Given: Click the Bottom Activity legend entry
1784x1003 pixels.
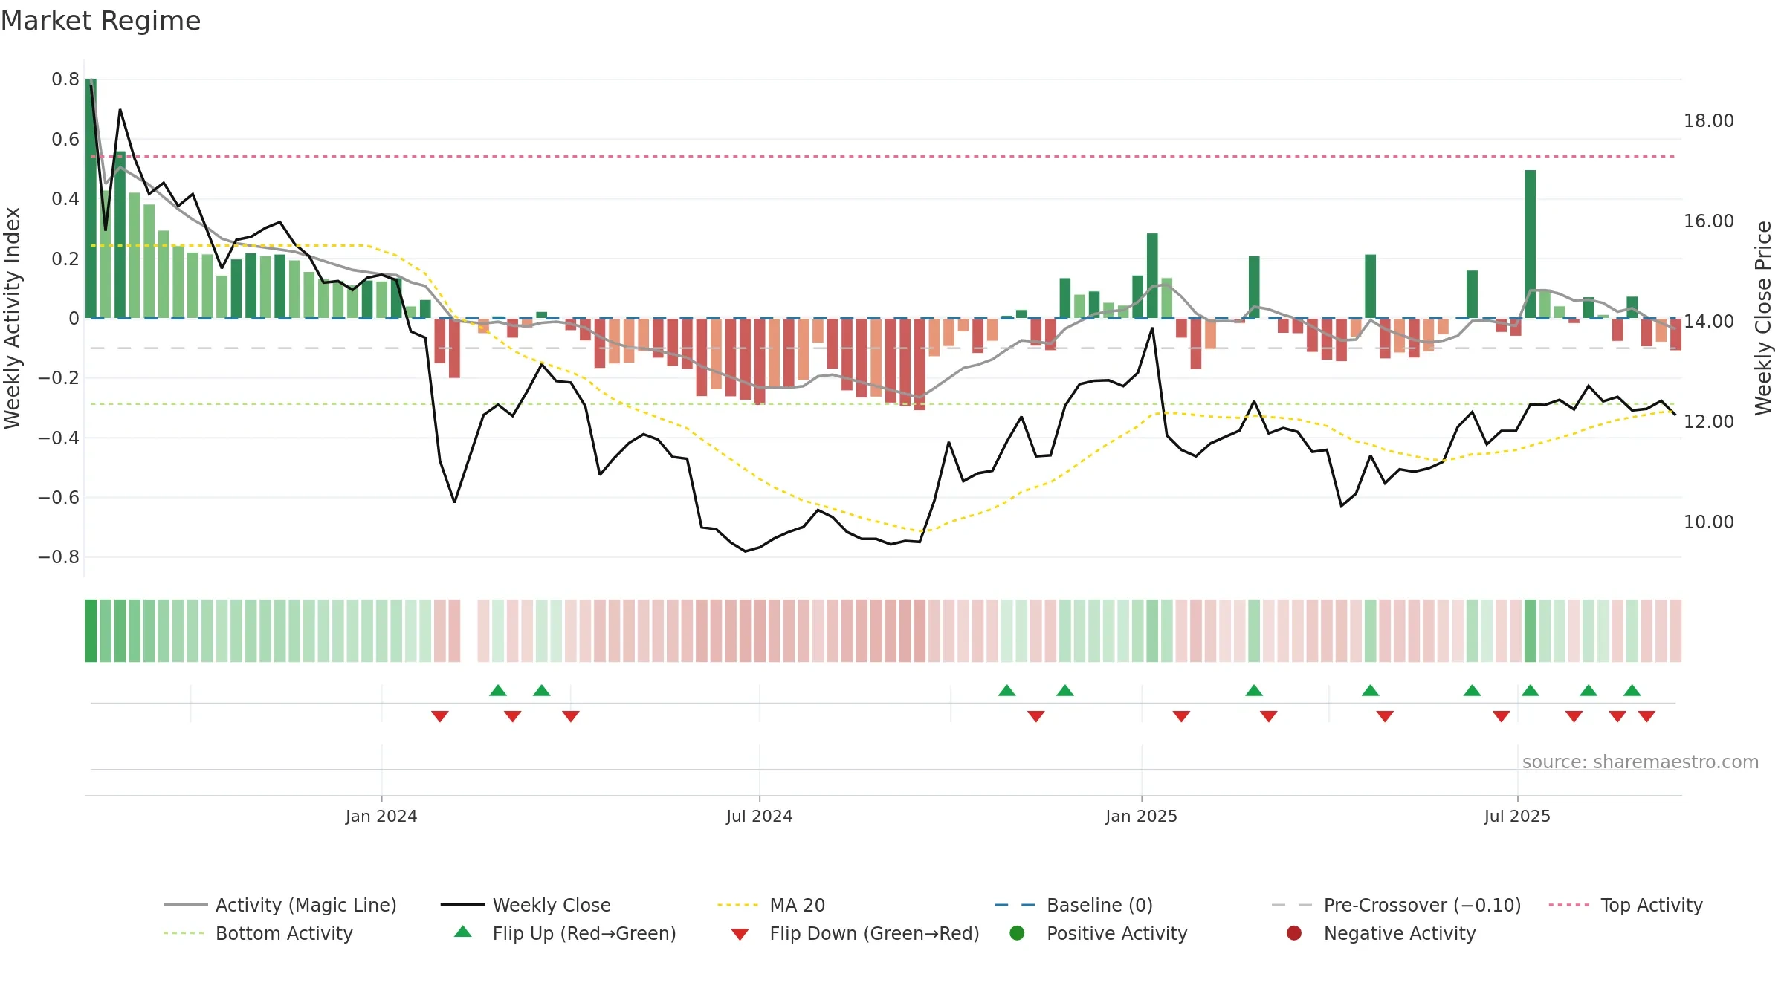Looking at the screenshot, I should pos(258,933).
